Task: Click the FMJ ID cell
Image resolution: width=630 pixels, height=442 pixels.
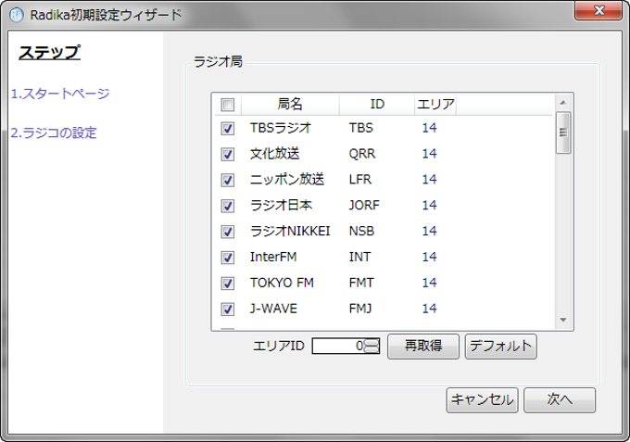Action: tap(360, 309)
